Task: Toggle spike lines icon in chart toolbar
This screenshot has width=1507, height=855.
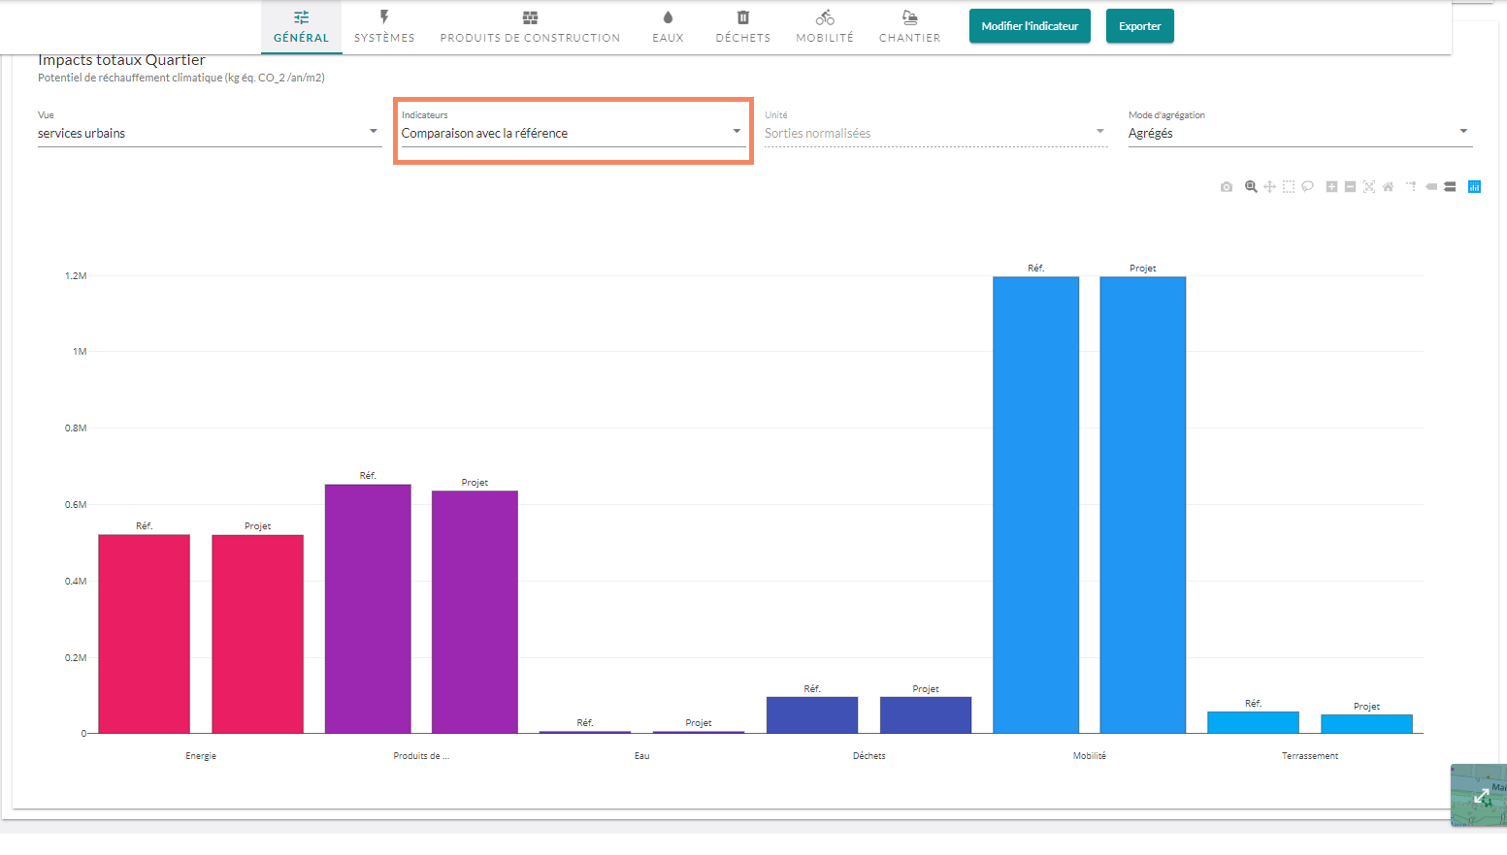Action: (x=1411, y=187)
